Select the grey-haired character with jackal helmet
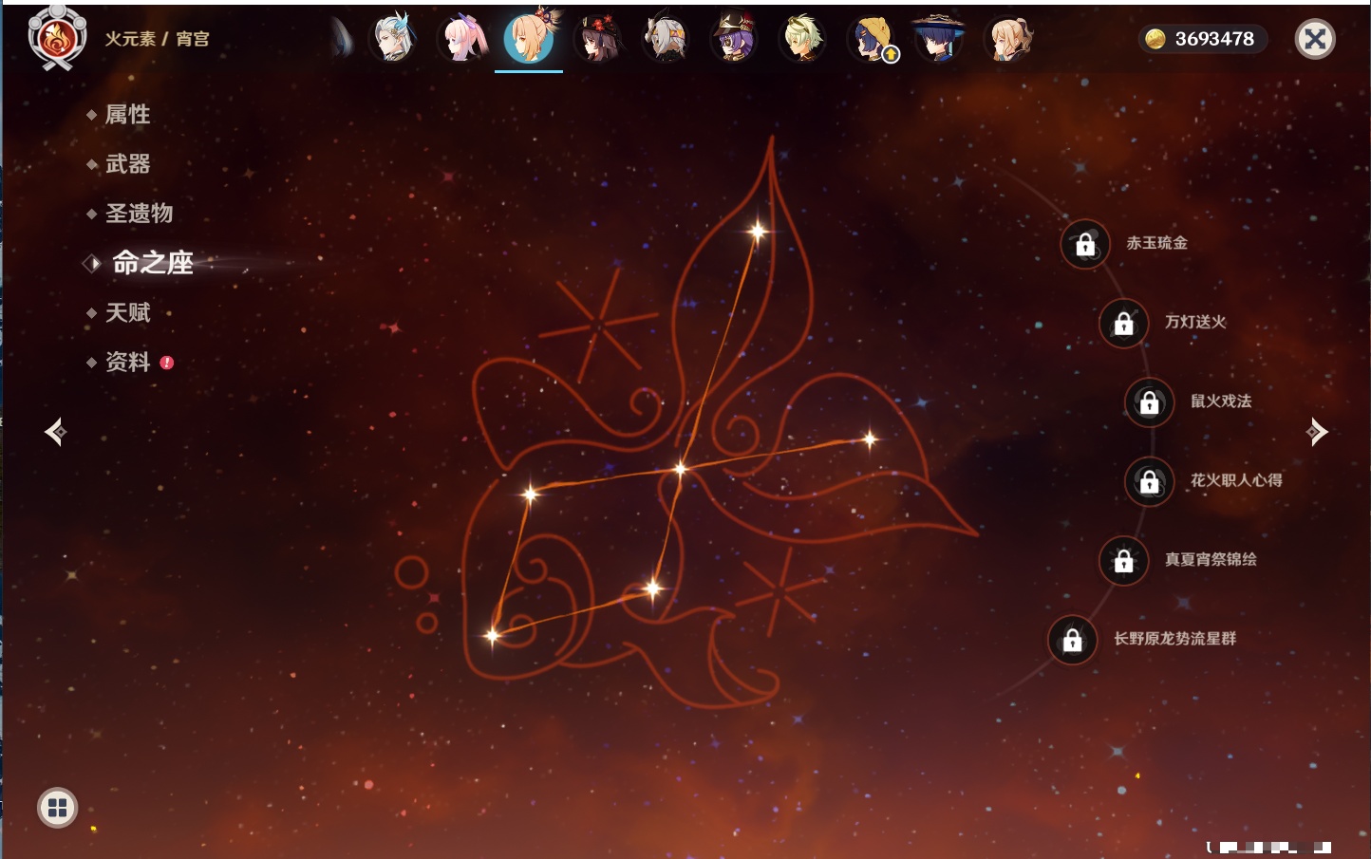Viewport: 1371px width, 859px height. point(667,39)
